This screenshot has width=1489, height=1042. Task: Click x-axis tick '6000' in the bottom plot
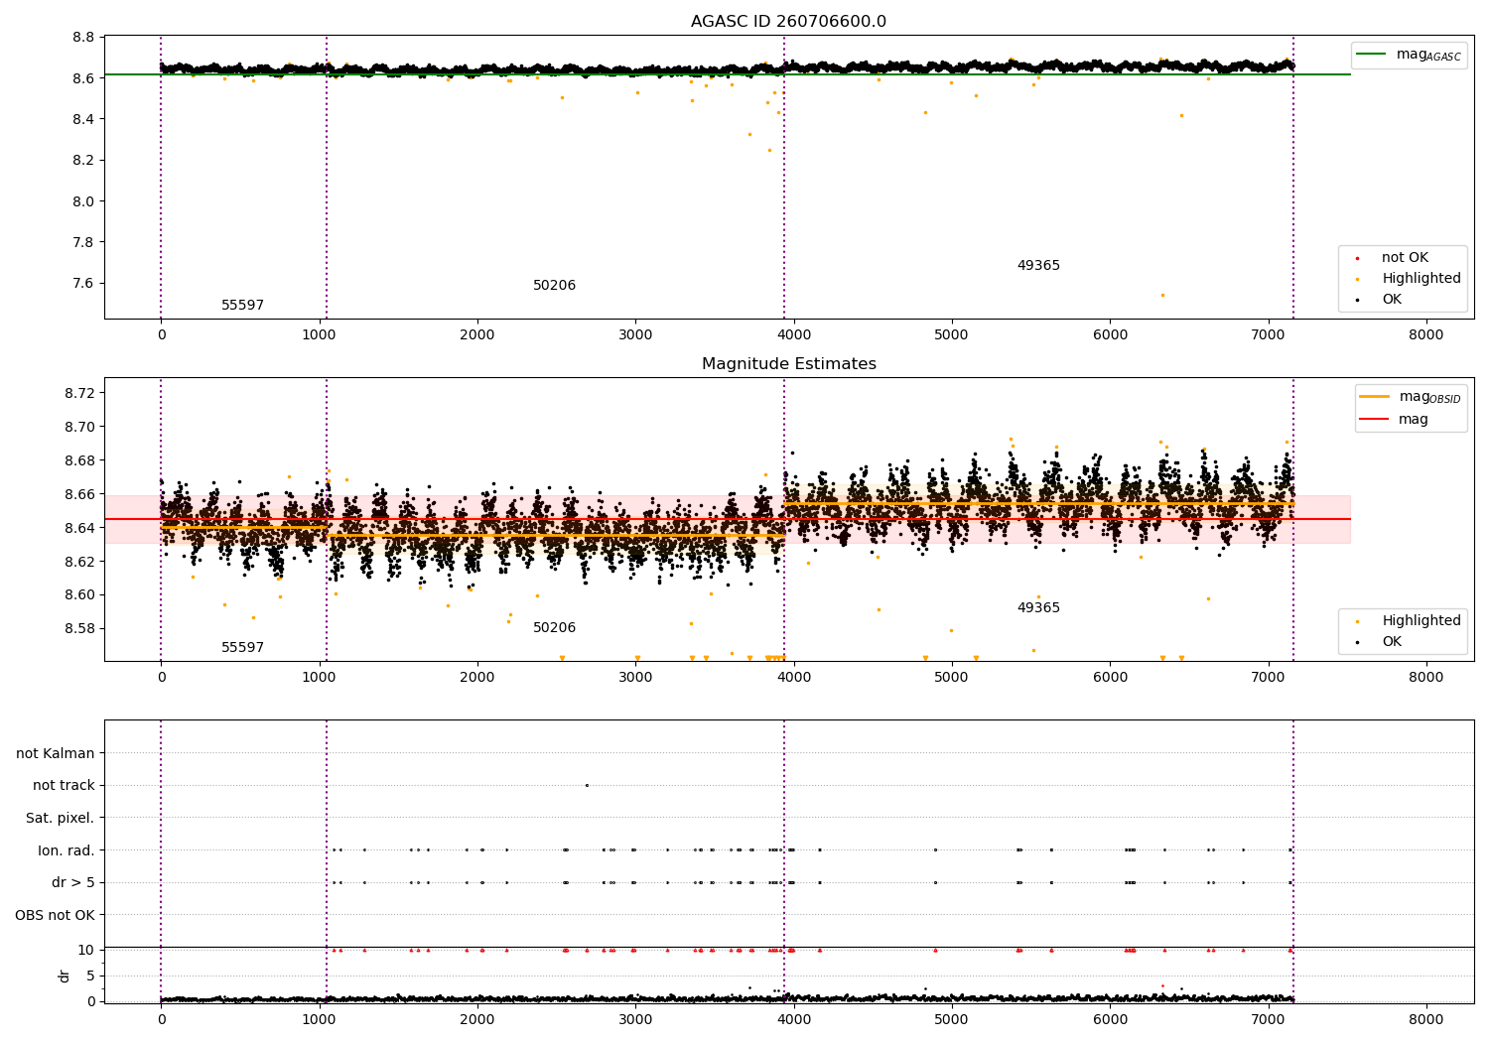pyautogui.click(x=1110, y=1020)
